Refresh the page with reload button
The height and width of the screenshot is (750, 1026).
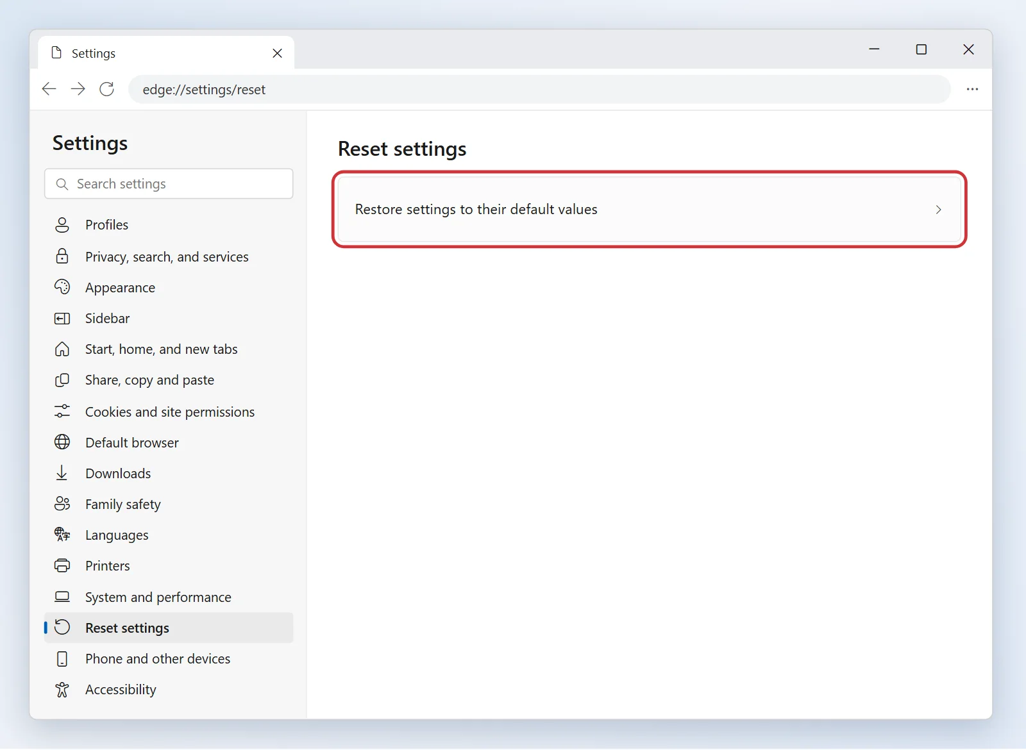pyautogui.click(x=107, y=89)
